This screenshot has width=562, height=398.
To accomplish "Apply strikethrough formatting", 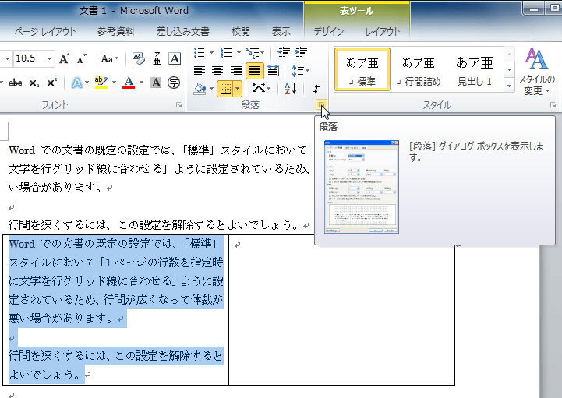I will (16, 83).
